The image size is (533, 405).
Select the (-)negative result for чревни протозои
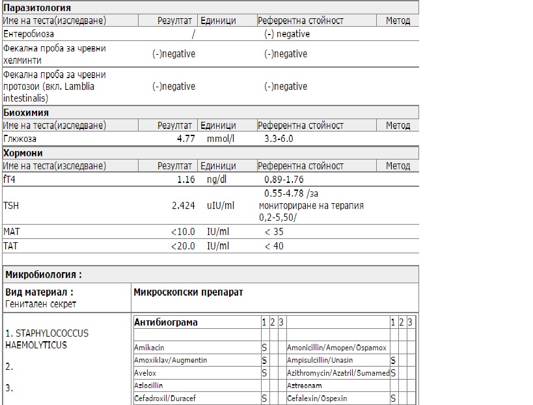coord(174,87)
